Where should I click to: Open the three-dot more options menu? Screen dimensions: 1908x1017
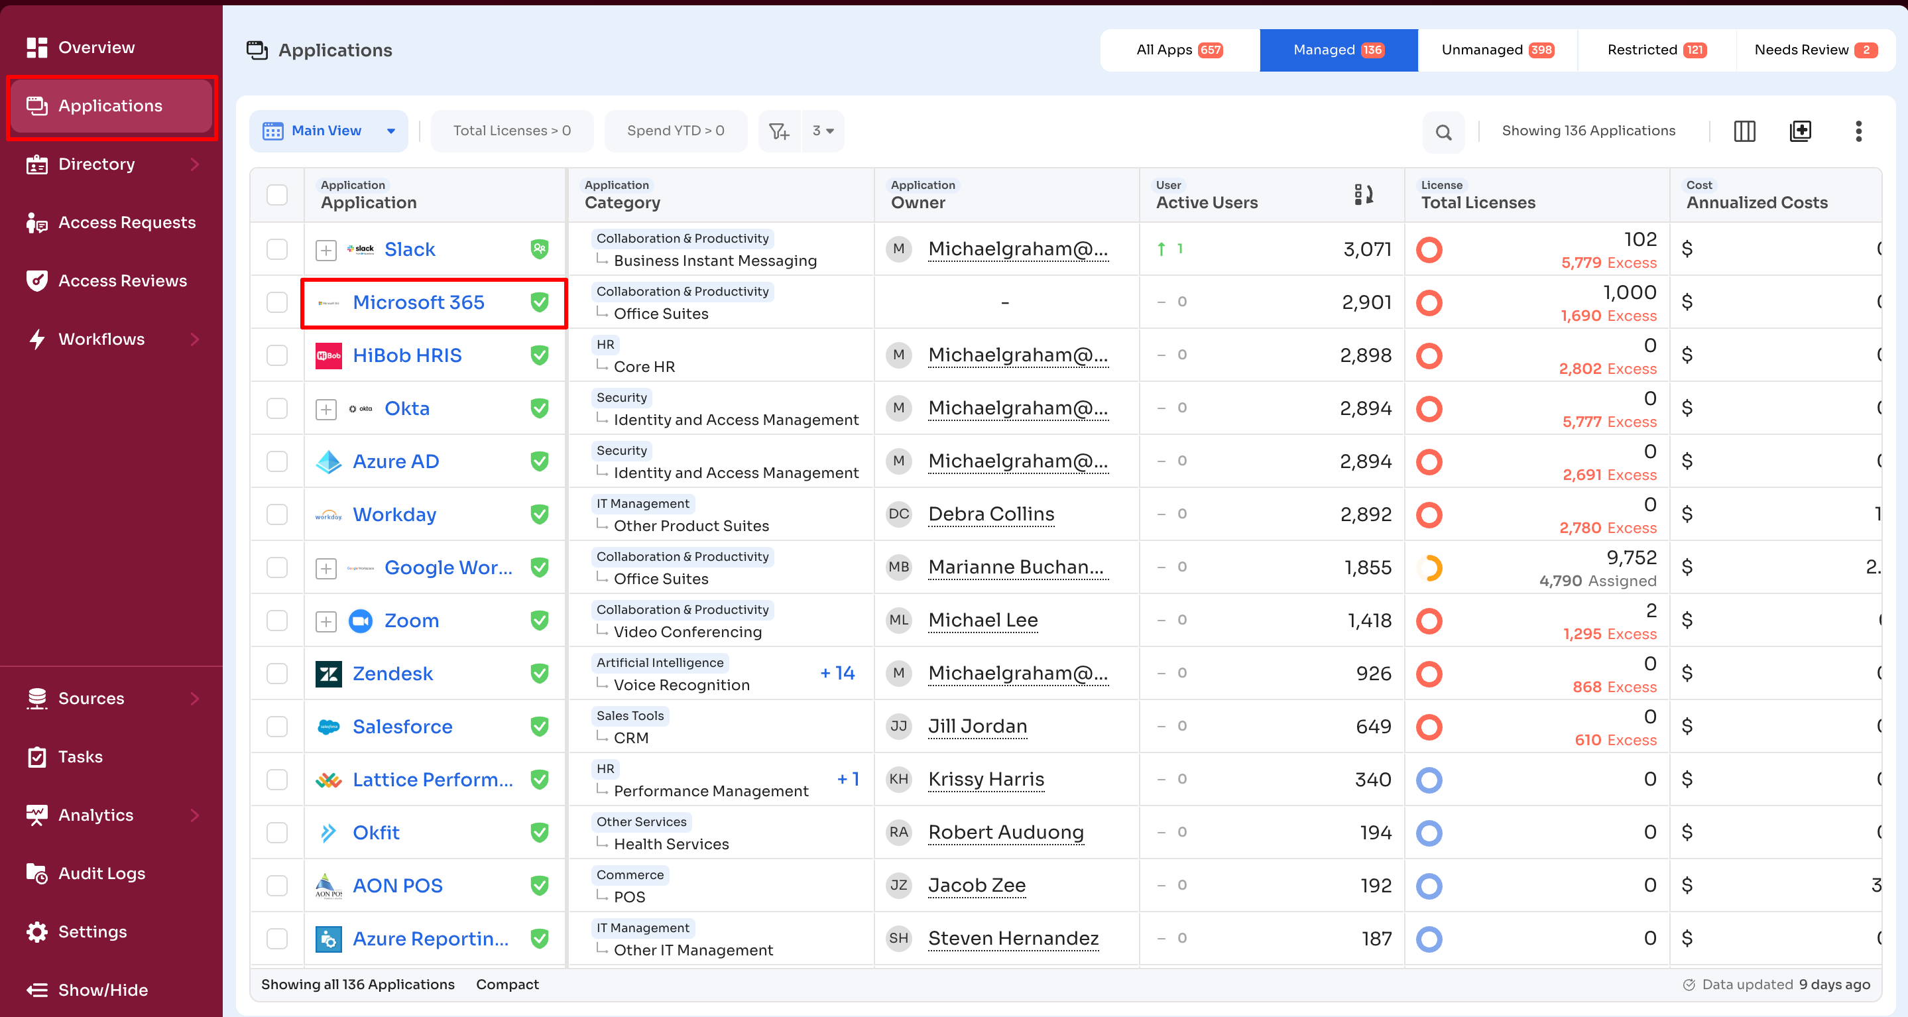[1858, 131]
